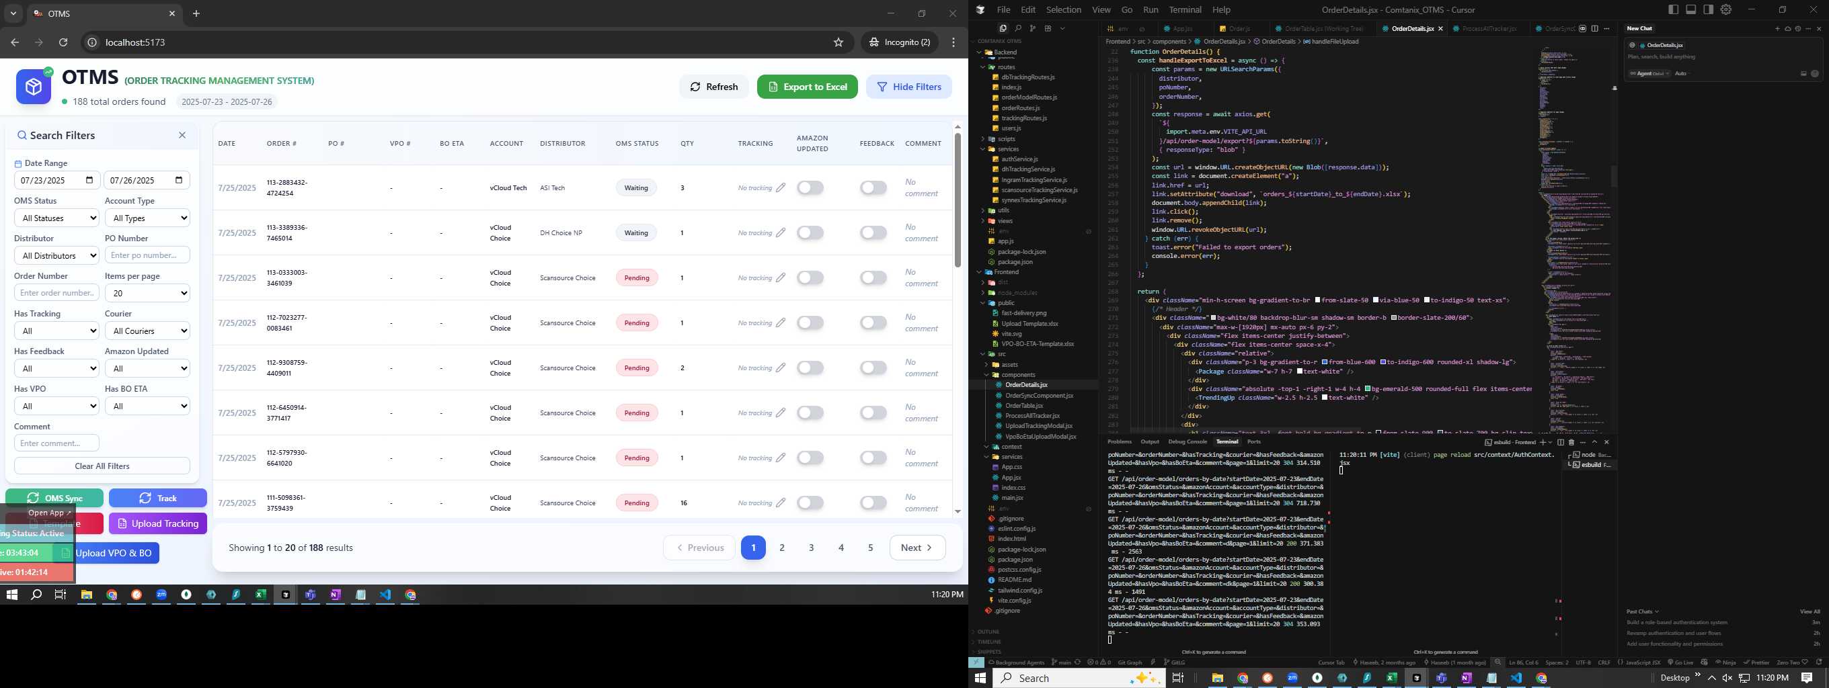Click the Clear All Filters button

coord(102,466)
